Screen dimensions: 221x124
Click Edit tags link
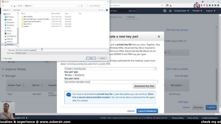point(183,102)
